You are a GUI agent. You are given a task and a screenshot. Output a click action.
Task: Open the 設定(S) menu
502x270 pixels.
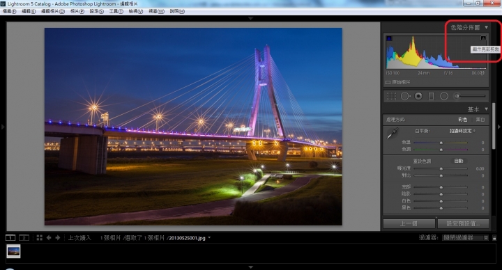(x=96, y=11)
